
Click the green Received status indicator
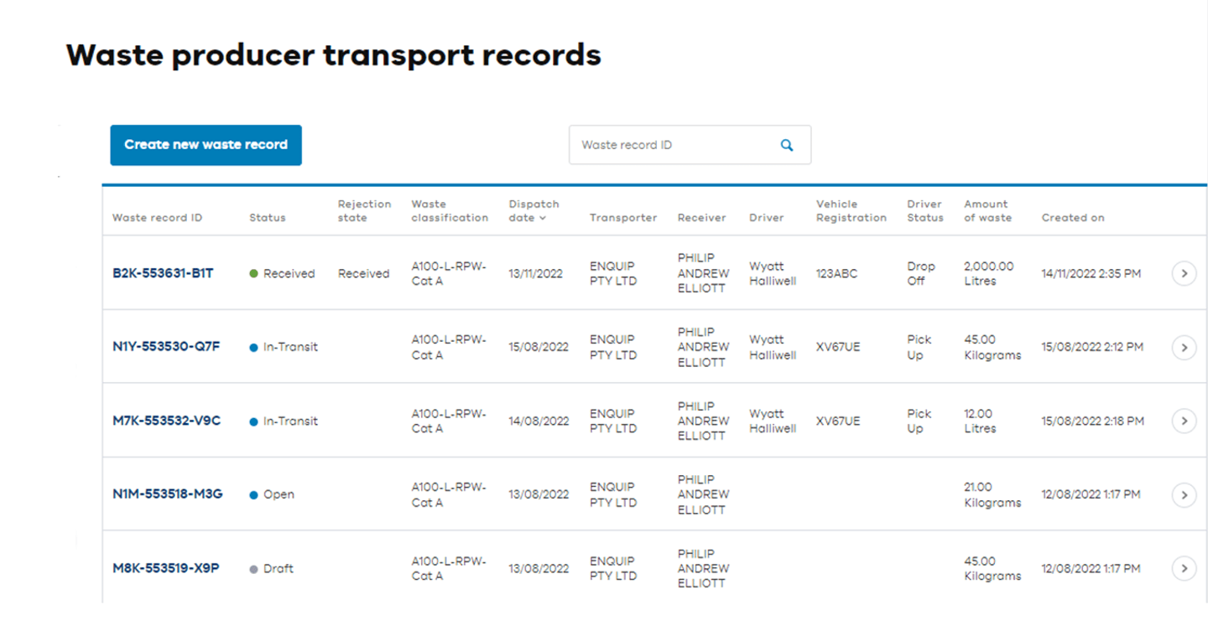point(253,273)
